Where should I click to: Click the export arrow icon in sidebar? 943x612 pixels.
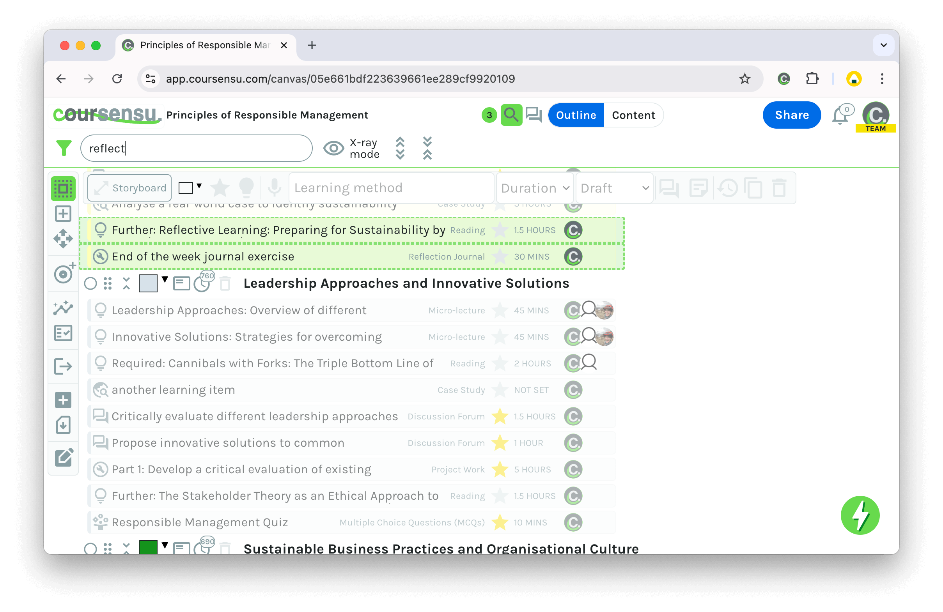tap(63, 366)
